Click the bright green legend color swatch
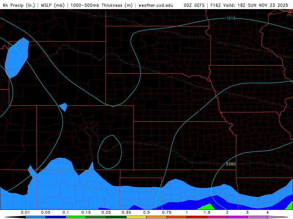293x219 pixels. (x=76, y=217)
